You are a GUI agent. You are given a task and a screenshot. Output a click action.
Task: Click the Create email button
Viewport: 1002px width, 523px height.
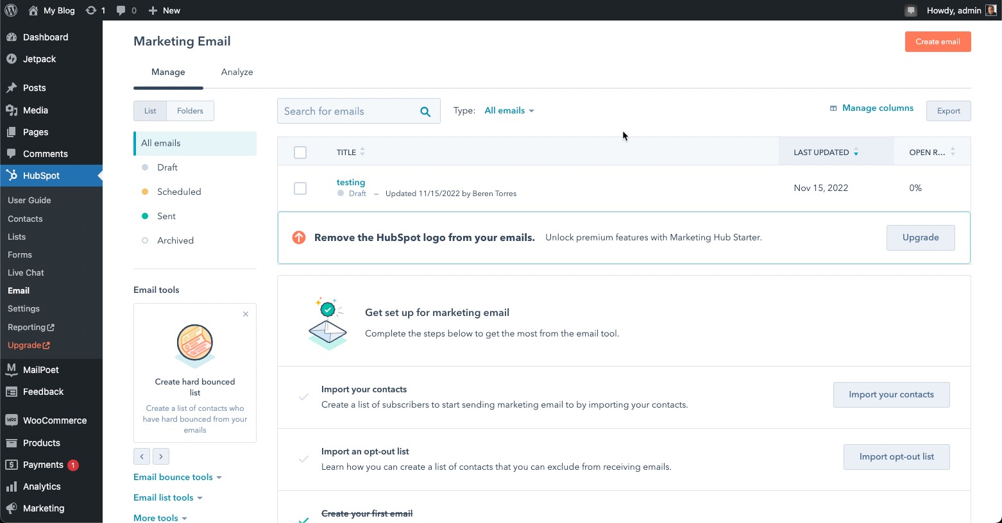pyautogui.click(x=937, y=42)
